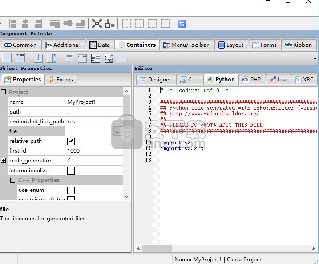The image size is (319, 264).
Task: Click the wxformbuilder.org URL comment line
Action: point(210,114)
